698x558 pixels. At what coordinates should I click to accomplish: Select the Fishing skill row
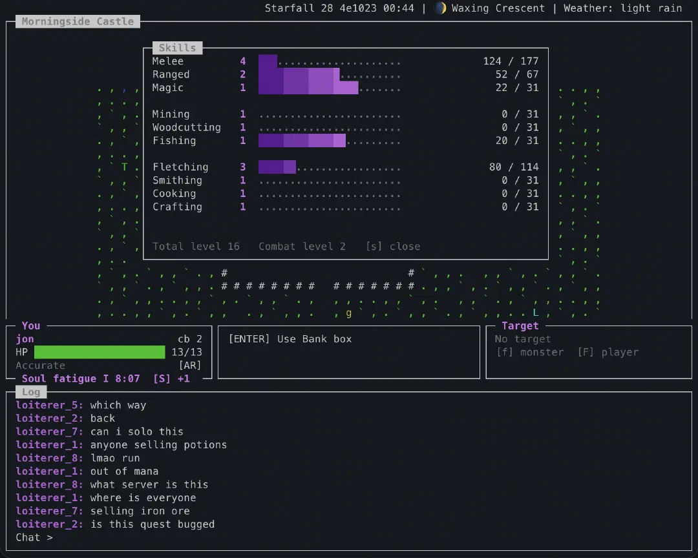[x=345, y=141]
